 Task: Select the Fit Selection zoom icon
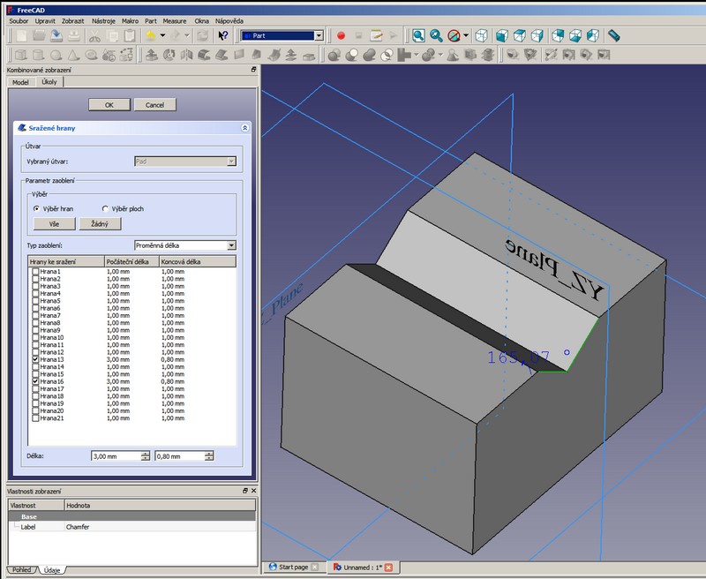436,36
